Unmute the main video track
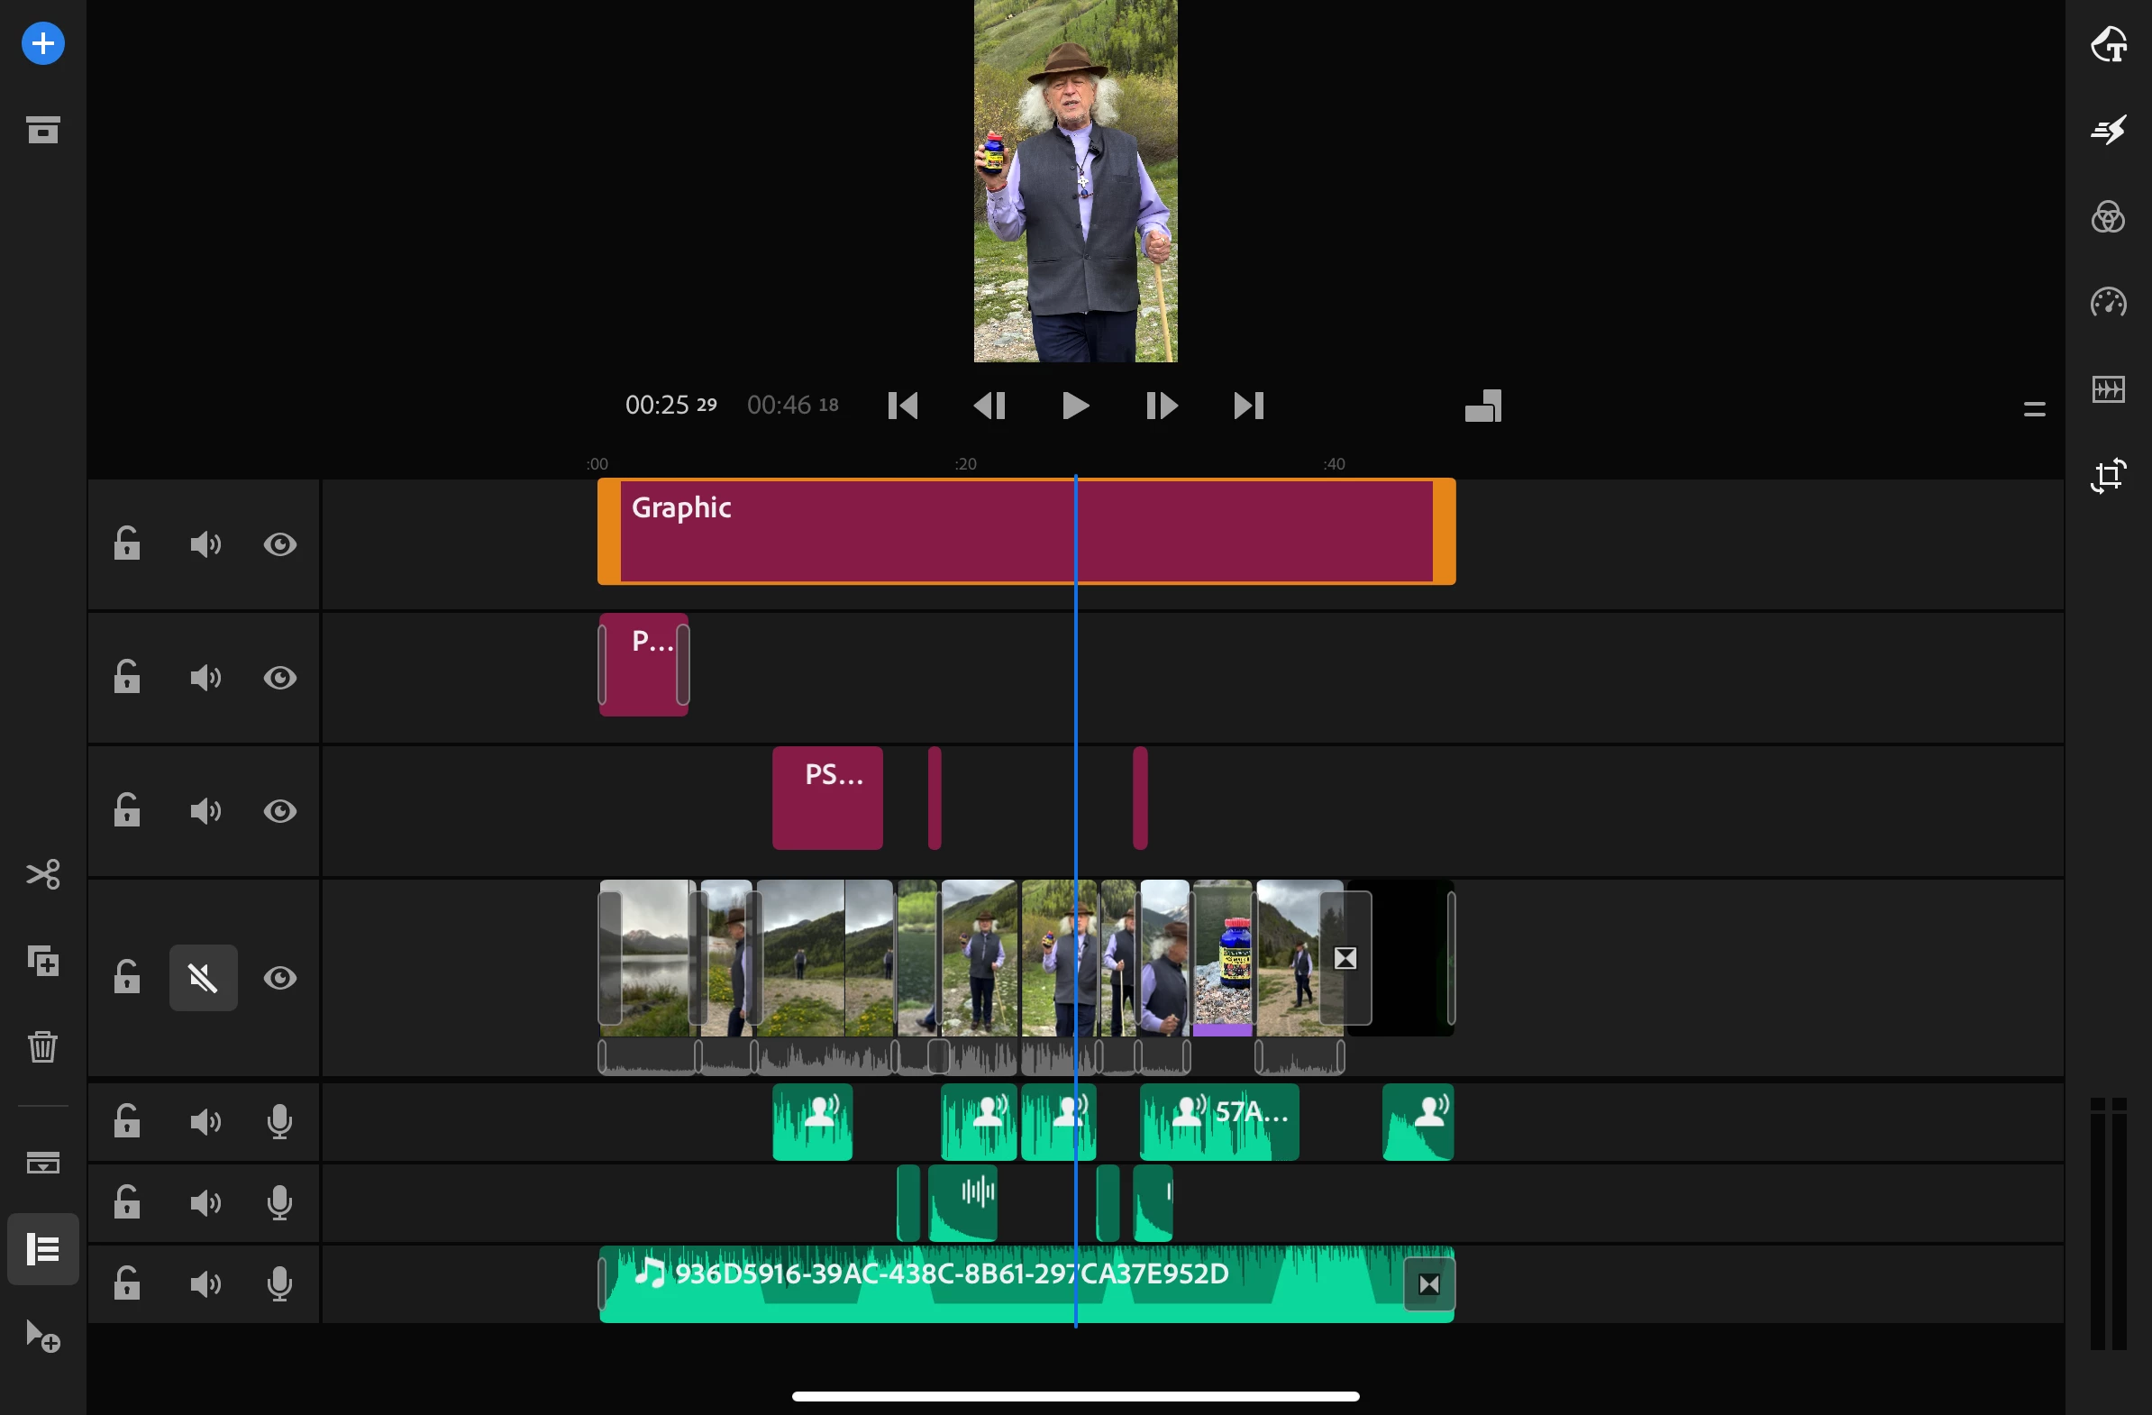2152x1415 pixels. [x=204, y=977]
